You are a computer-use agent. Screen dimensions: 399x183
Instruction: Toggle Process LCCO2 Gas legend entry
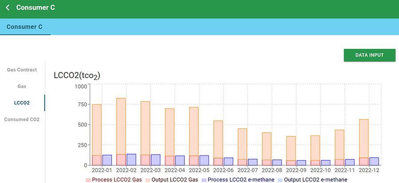(114, 180)
